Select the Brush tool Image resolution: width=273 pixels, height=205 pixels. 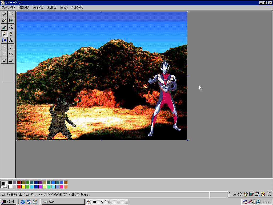pyautogui.click(x=11, y=33)
